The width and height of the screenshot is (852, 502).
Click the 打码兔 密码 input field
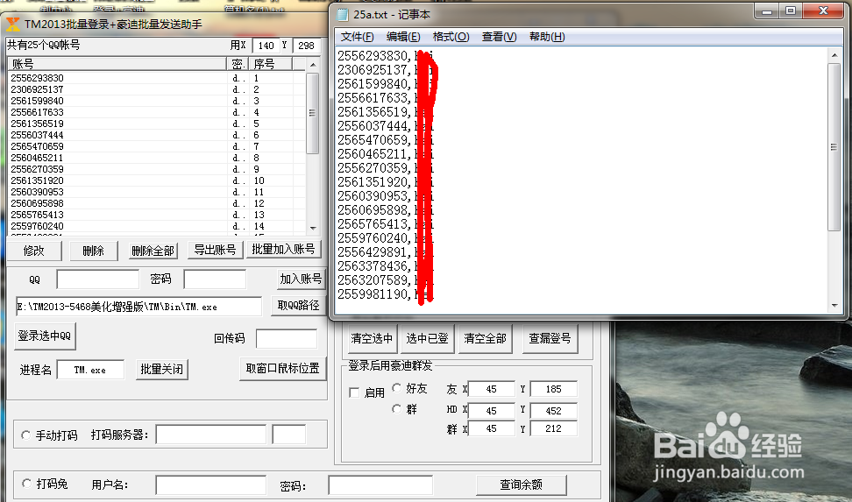pyautogui.click(x=380, y=484)
